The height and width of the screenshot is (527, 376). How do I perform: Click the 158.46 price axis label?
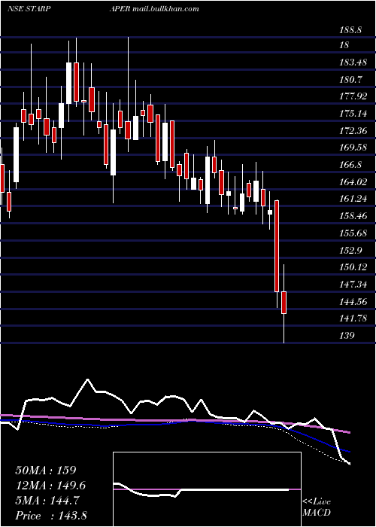click(353, 216)
